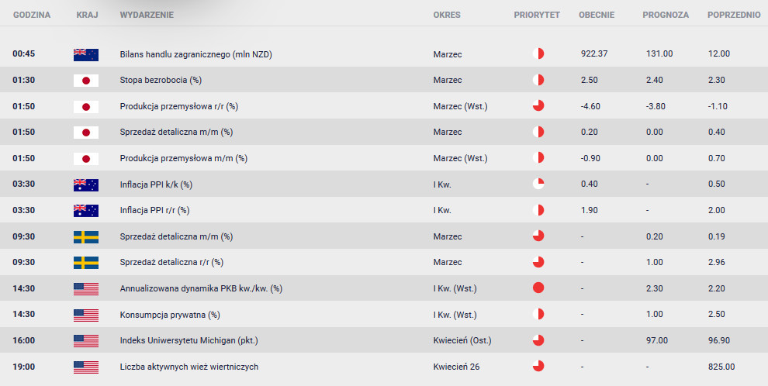Sort by the PRIORYTET column header

click(x=537, y=15)
